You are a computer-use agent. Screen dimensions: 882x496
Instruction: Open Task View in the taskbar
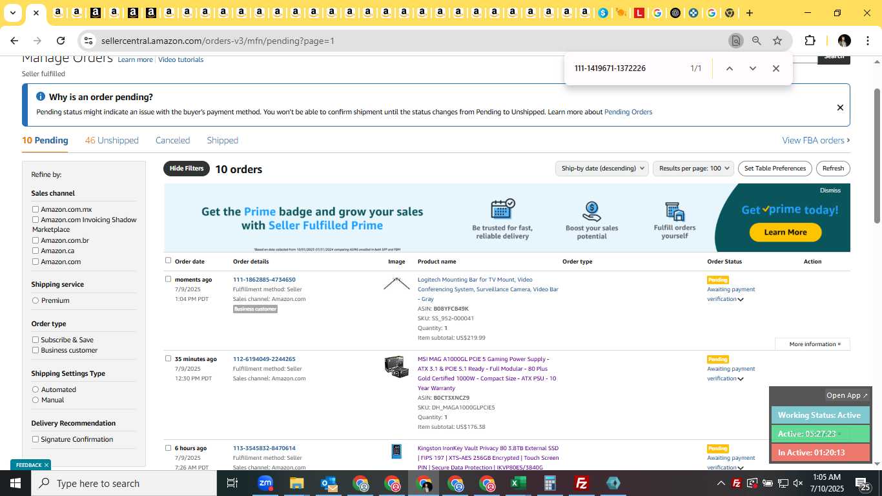232,483
